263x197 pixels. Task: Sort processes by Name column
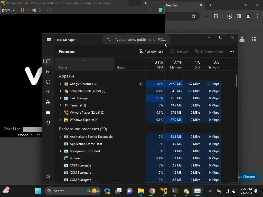(85, 64)
